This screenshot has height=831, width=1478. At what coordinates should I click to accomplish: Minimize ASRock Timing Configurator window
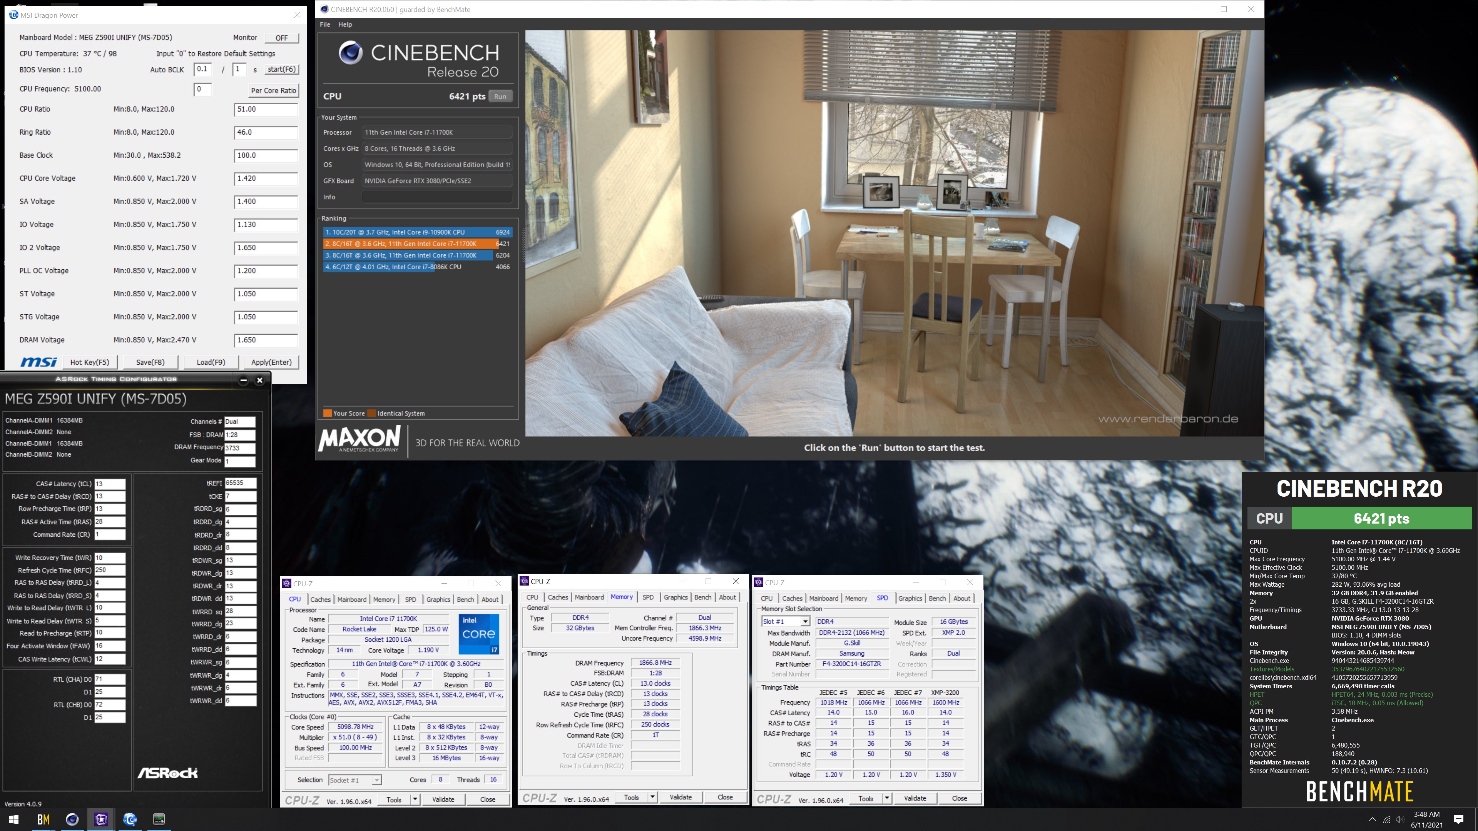[243, 380]
